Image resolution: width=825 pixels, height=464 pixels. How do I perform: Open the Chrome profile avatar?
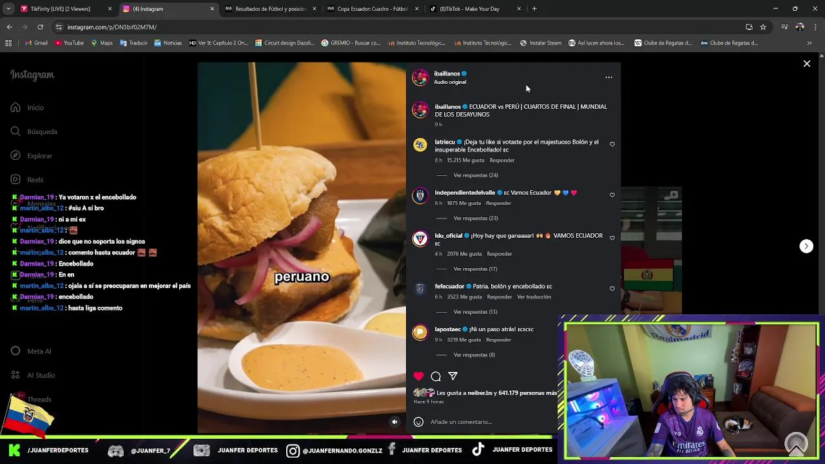(x=800, y=27)
